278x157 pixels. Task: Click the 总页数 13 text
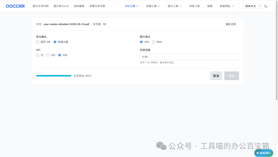99,24
